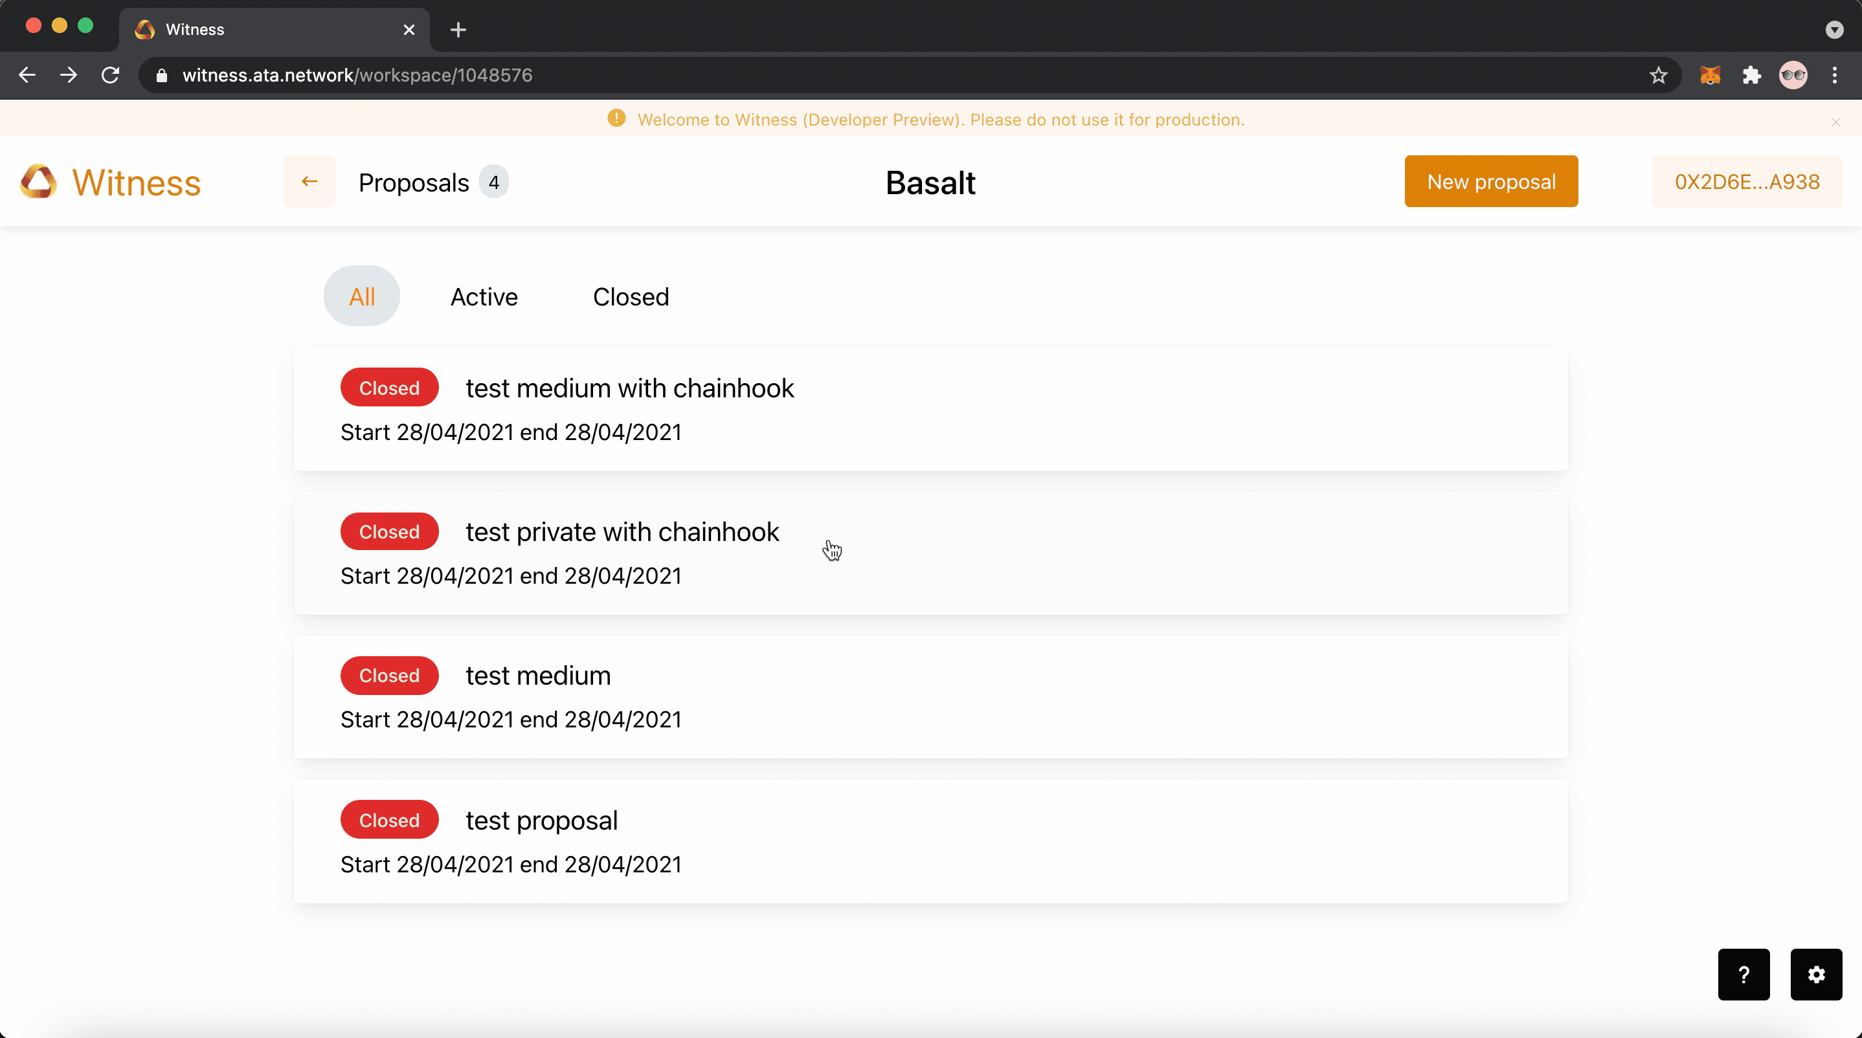The image size is (1862, 1038).
Task: Click Closed badge on test proposal
Action: (390, 820)
